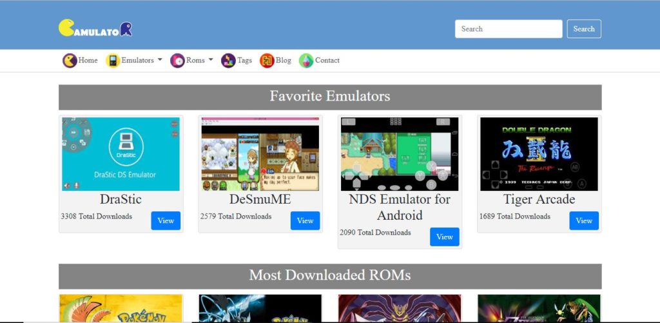
Task: Click the Tiger Arcade title text
Action: point(539,199)
